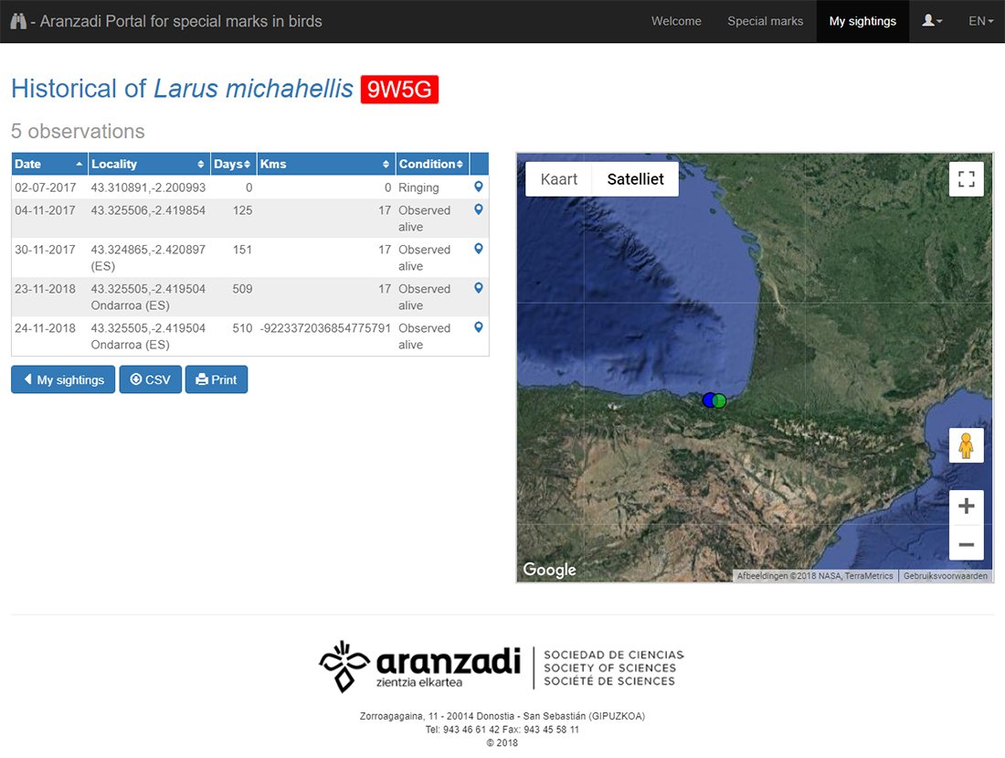Screen dimensions: 1005x758
Task: Go to the Welcome page
Action: [676, 21]
